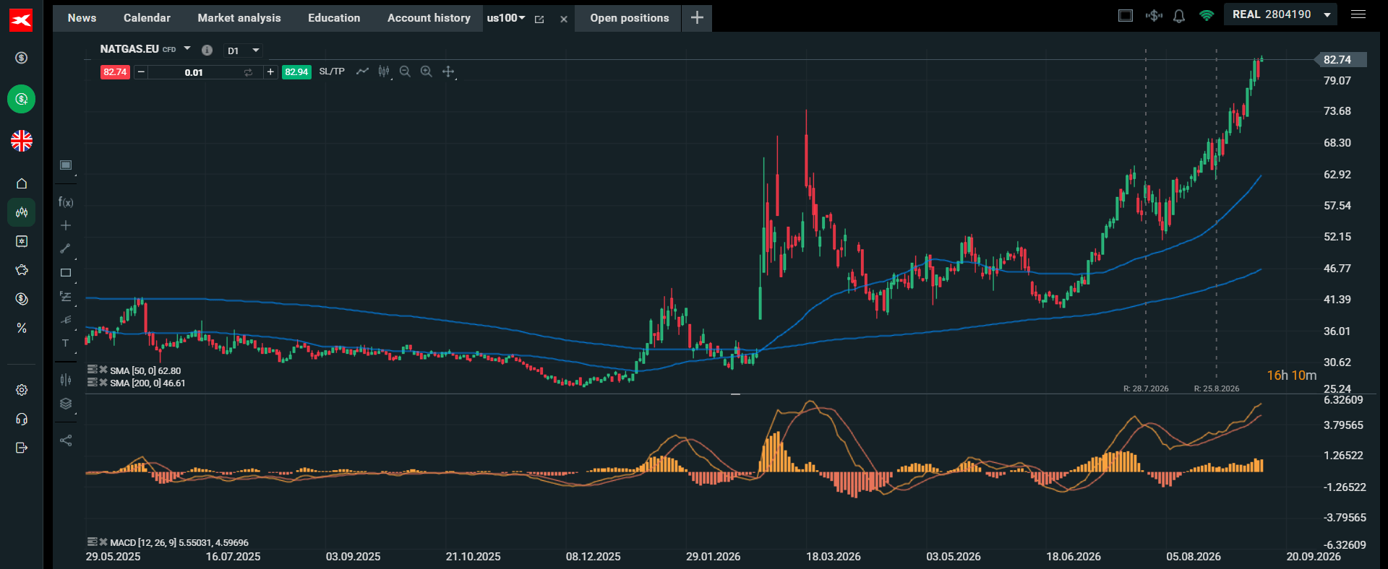Viewport: 1388px width, 569px height.
Task: Decrease volume with the minus stepper
Action: click(x=141, y=72)
